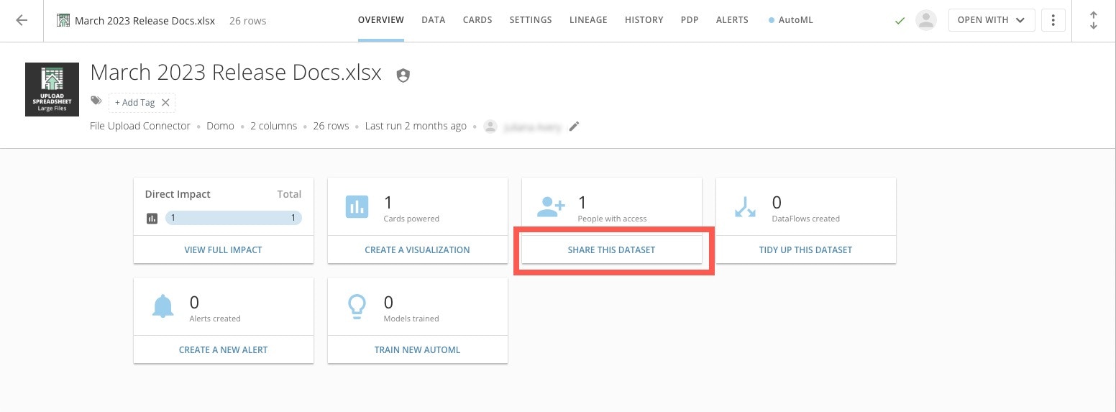Image resolution: width=1116 pixels, height=412 pixels.
Task: Click CREATE A NEW ALERT
Action: tap(224, 349)
